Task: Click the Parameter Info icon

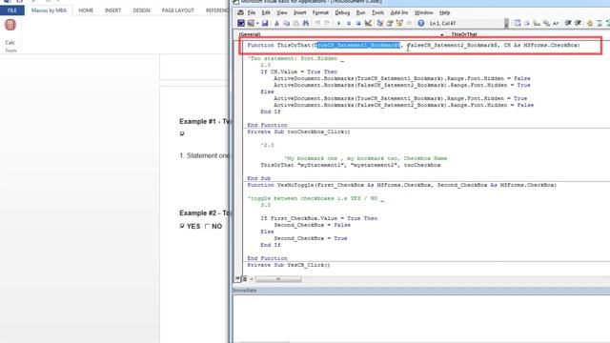Action: 546,23
